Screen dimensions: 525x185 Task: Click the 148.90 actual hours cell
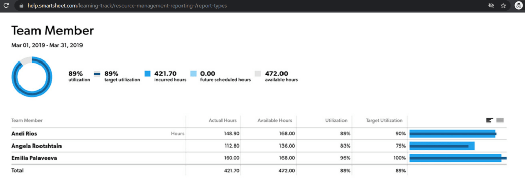click(232, 133)
